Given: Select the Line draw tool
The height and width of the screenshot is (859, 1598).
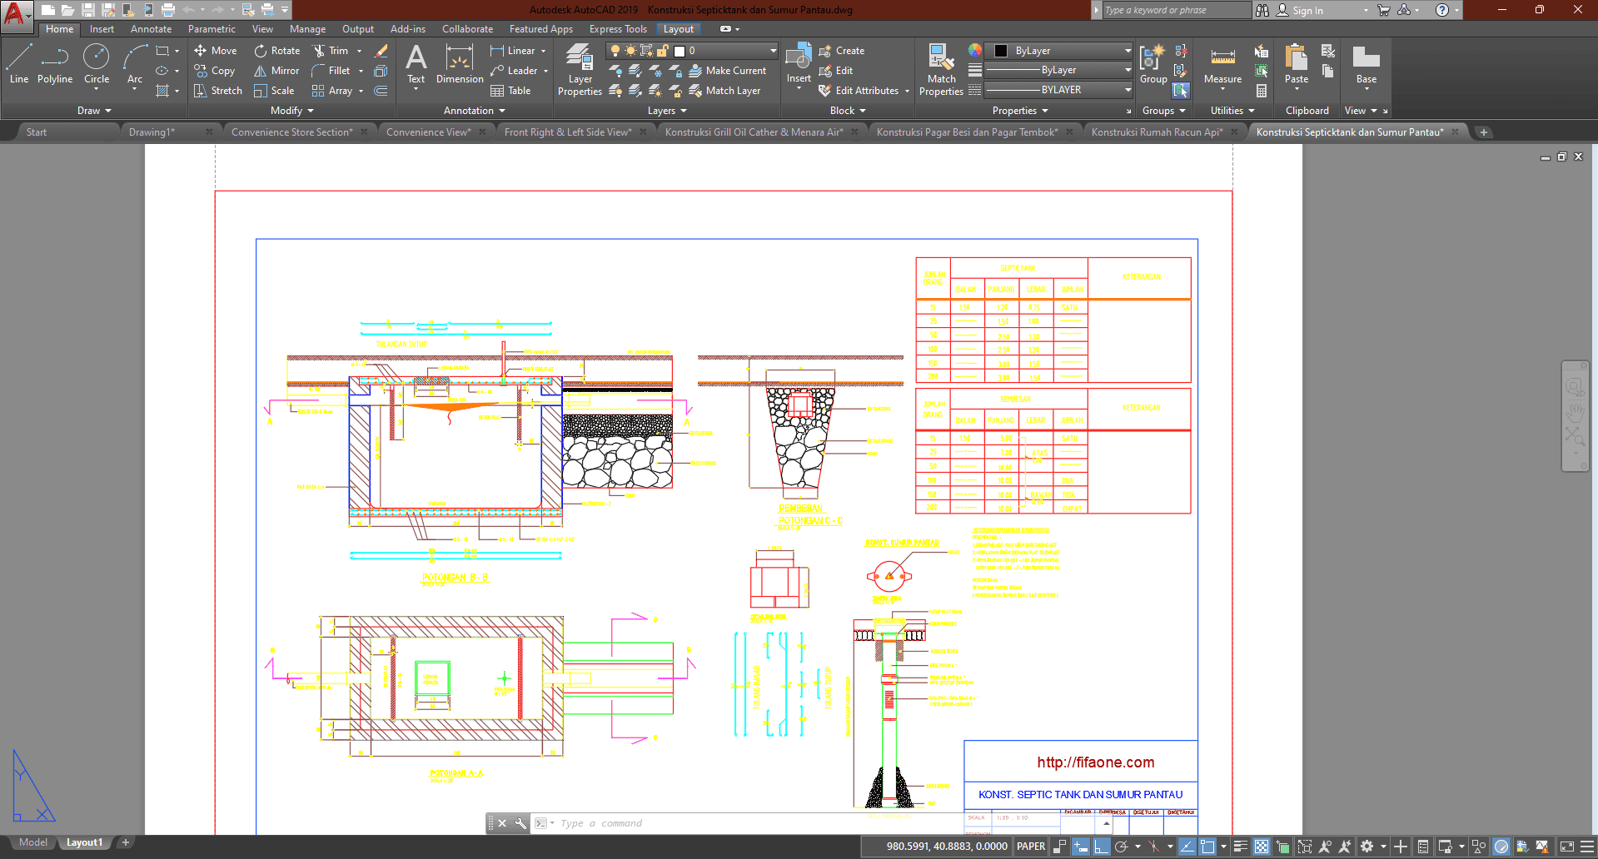Looking at the screenshot, I should pos(19,64).
